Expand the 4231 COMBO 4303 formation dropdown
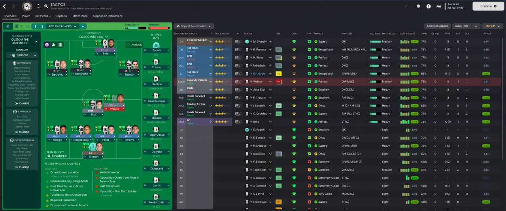This screenshot has height=211, width=506. (x=93, y=37)
